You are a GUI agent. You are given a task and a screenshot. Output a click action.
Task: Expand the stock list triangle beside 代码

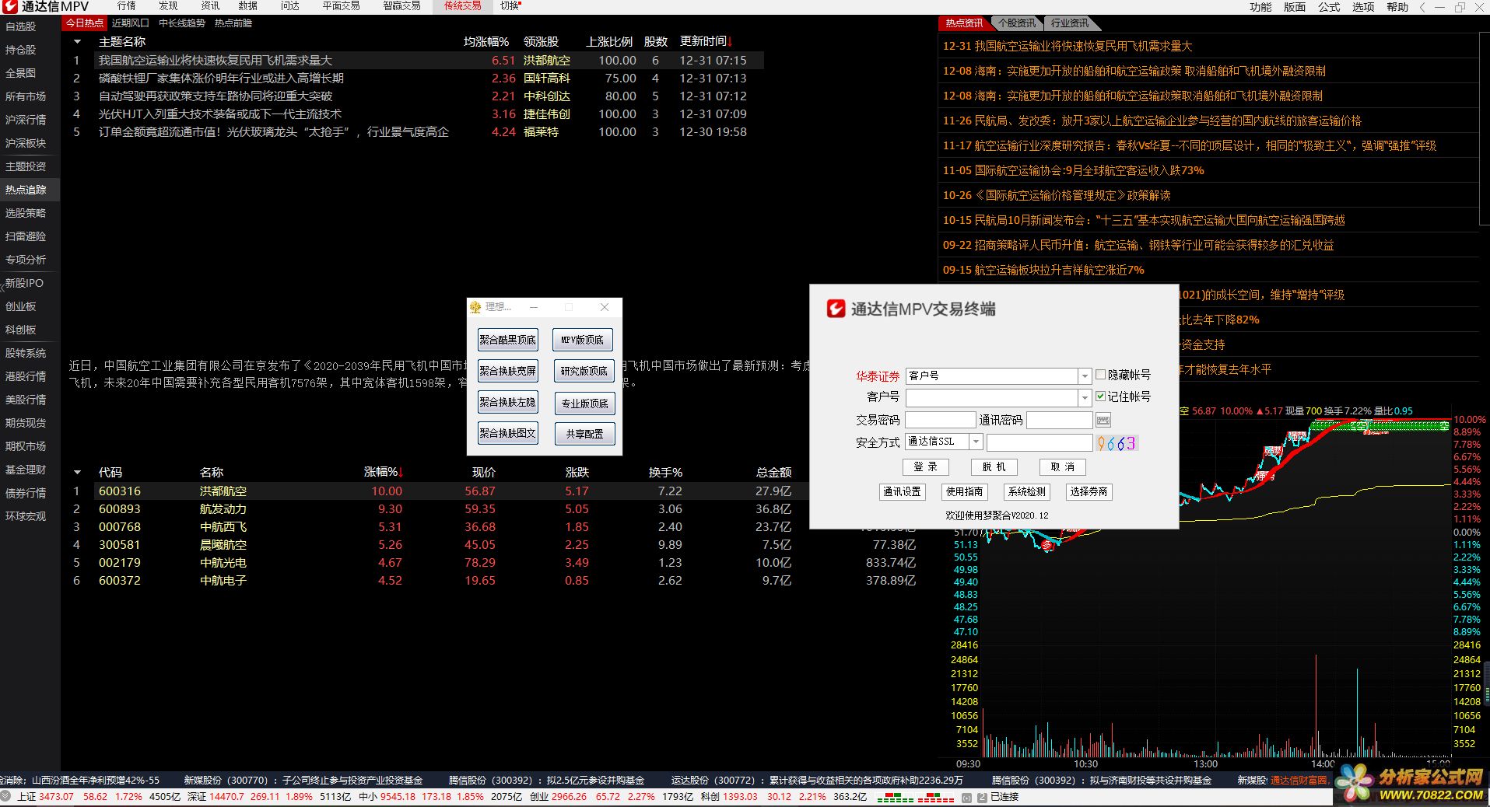[x=77, y=473]
